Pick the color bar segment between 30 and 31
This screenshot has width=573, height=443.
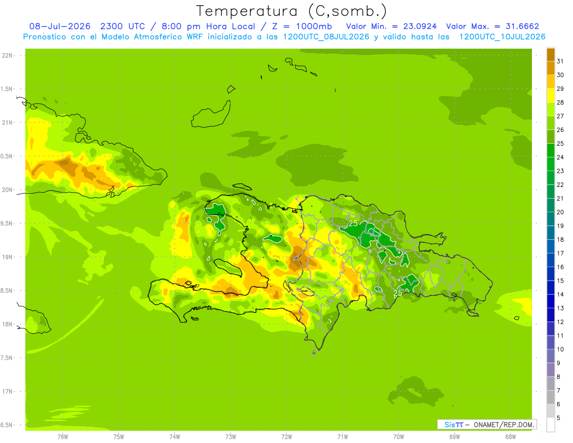pyautogui.click(x=551, y=67)
